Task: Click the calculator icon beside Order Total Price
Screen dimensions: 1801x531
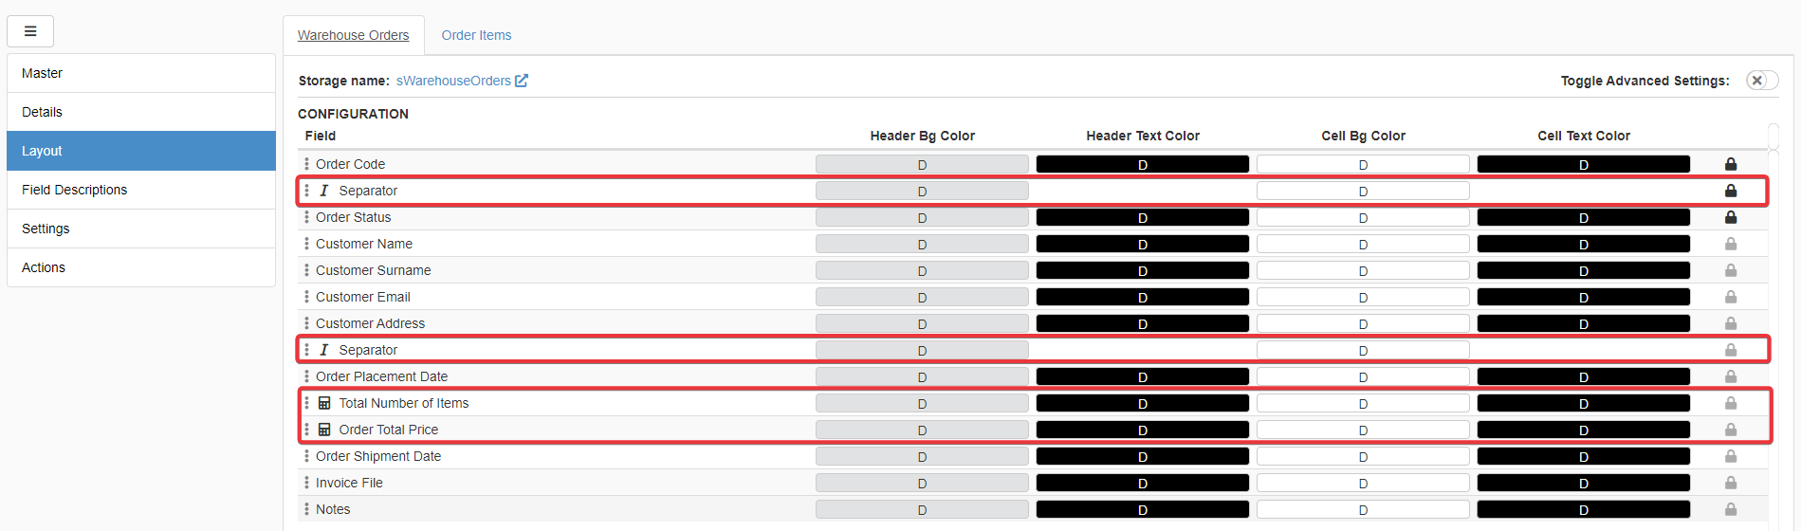Action: coord(324,430)
